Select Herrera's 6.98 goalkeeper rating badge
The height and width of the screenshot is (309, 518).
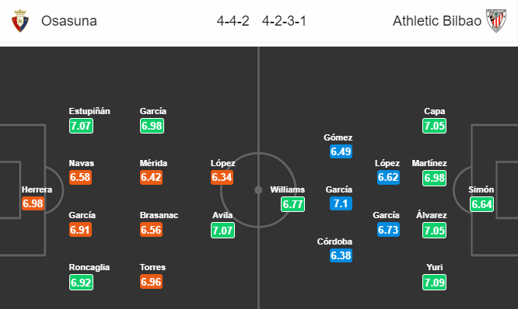coord(33,203)
